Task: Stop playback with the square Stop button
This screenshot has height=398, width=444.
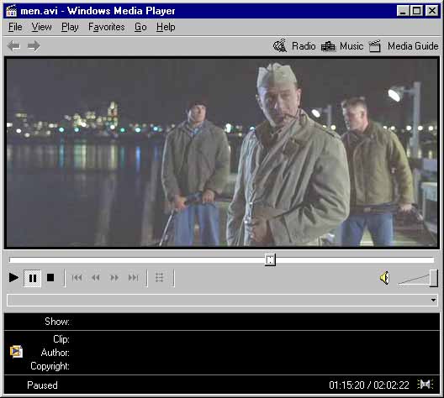Action: tap(50, 278)
